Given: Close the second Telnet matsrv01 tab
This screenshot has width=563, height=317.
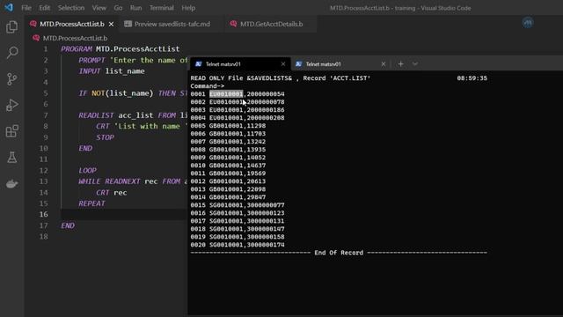Looking at the screenshot, I should 384,64.
